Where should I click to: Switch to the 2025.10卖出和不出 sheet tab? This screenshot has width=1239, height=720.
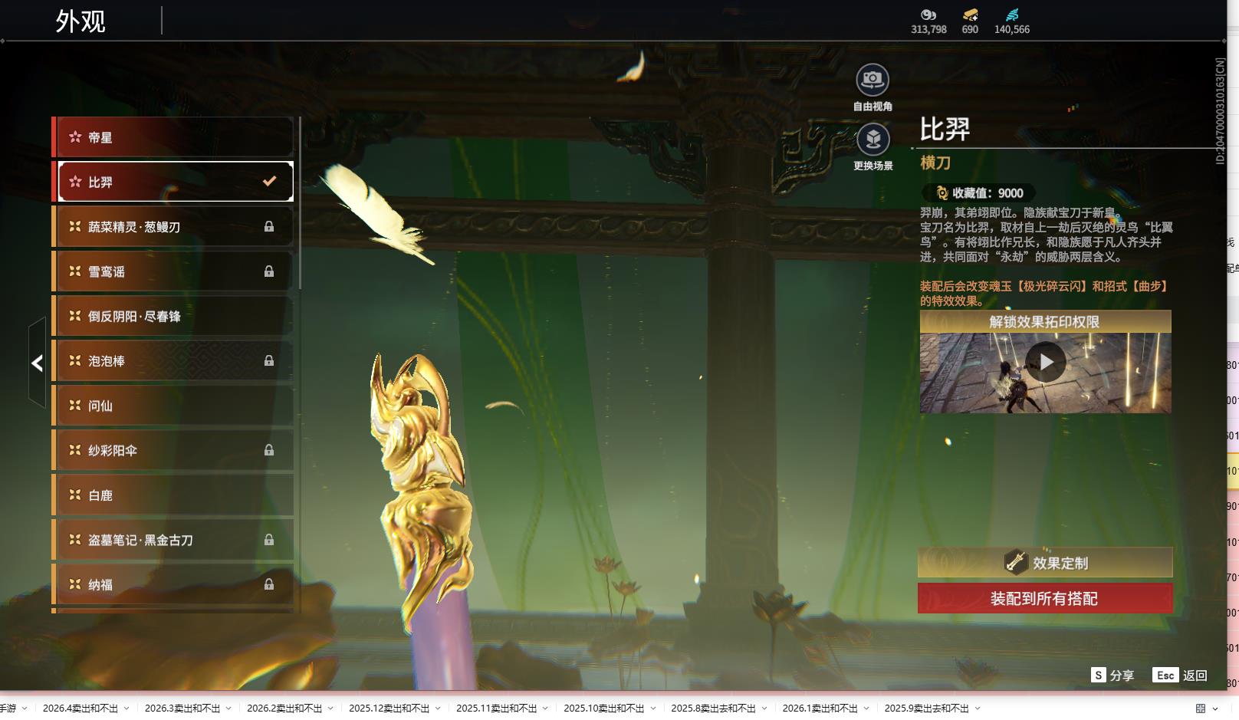click(603, 708)
